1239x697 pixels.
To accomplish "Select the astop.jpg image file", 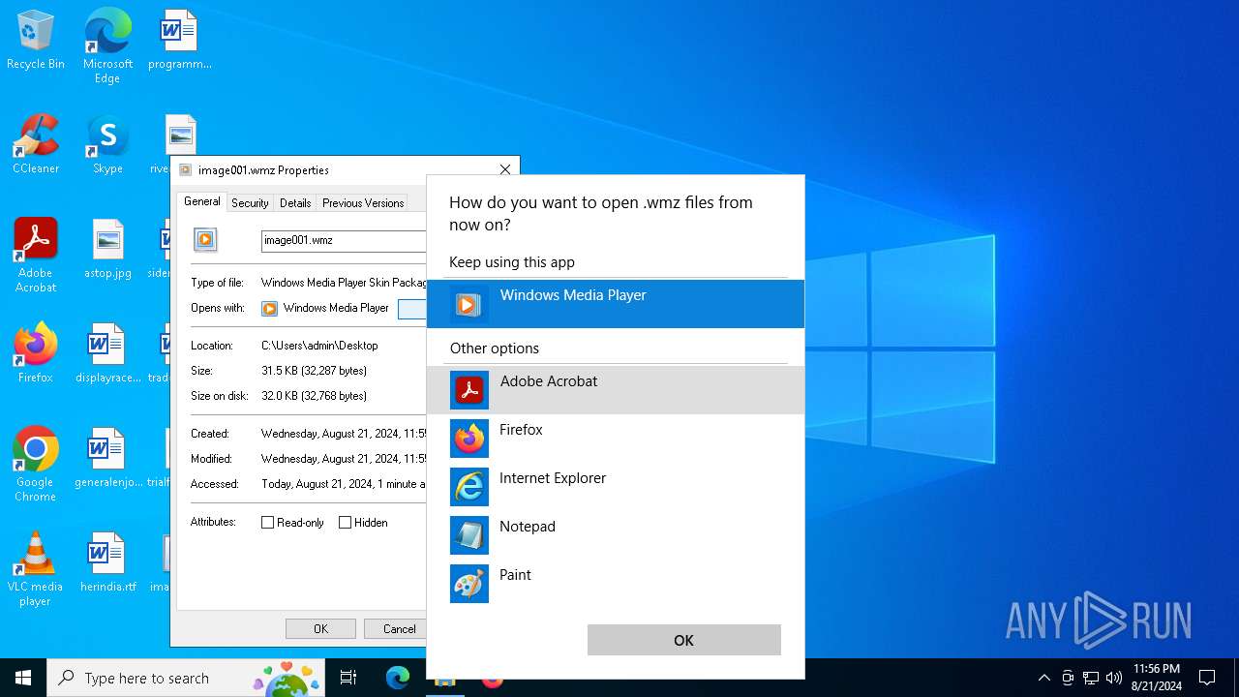I will coord(107,249).
